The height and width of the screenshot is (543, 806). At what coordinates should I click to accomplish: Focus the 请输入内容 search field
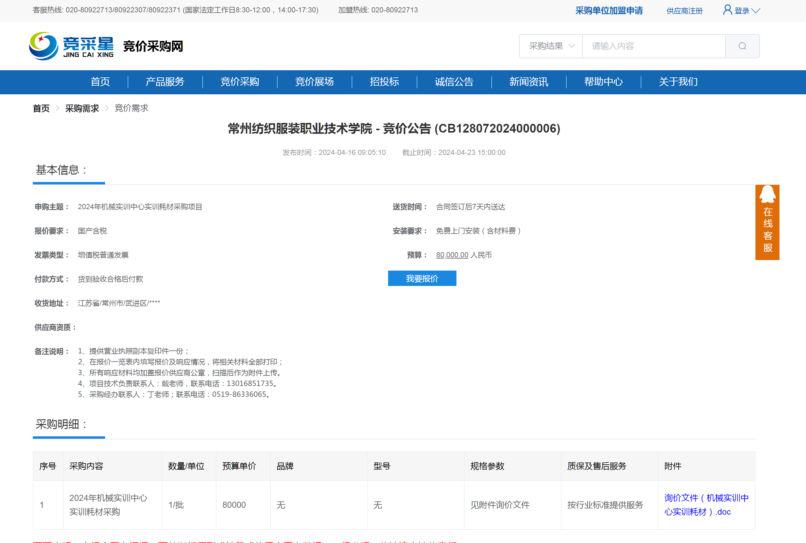pos(653,46)
